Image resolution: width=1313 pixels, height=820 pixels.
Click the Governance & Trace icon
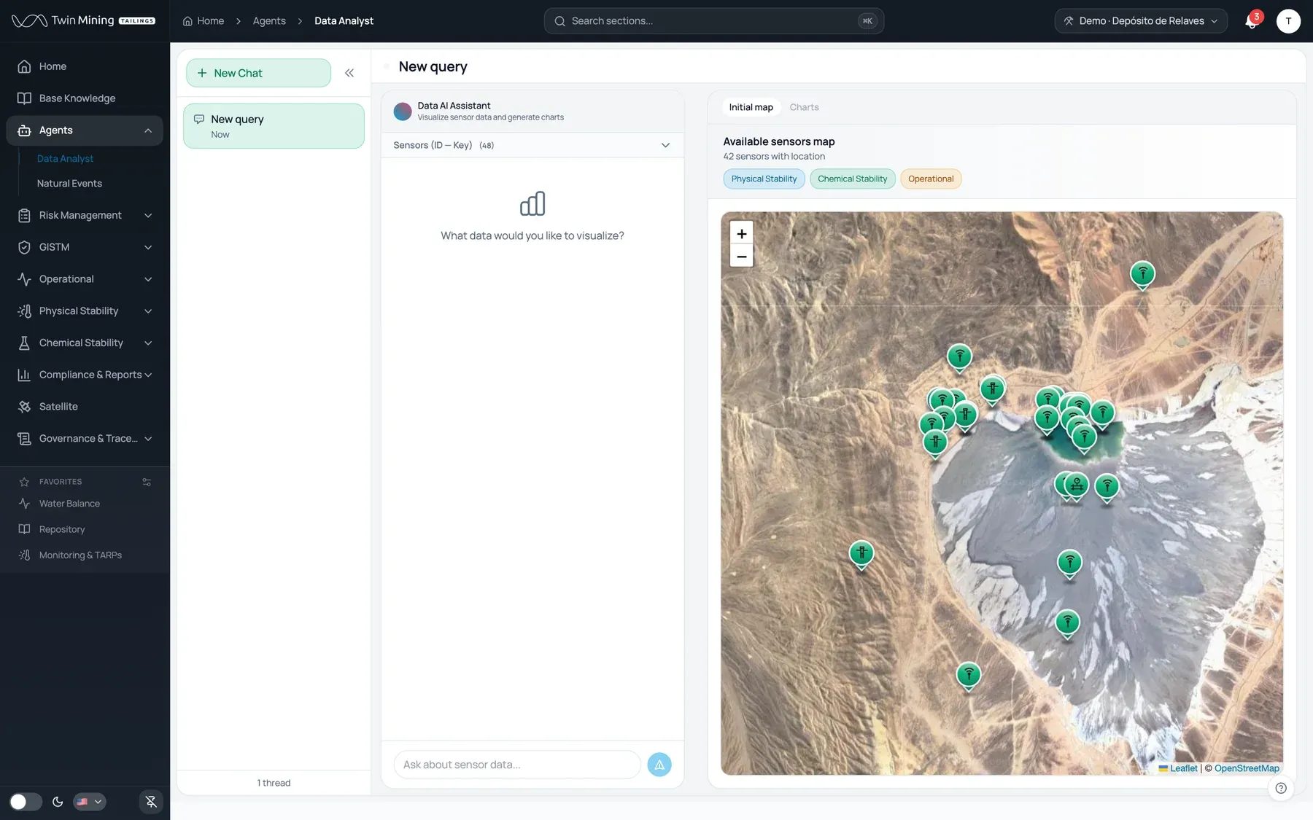24,439
